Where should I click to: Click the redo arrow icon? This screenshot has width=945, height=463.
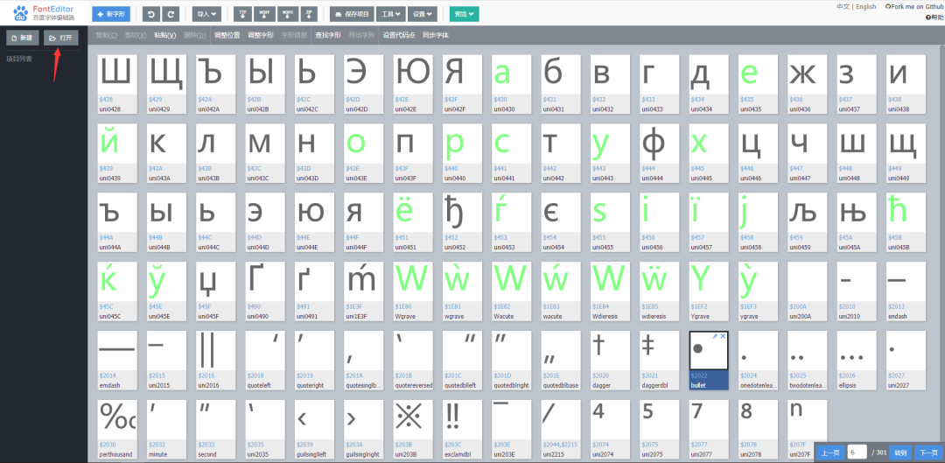(x=171, y=13)
